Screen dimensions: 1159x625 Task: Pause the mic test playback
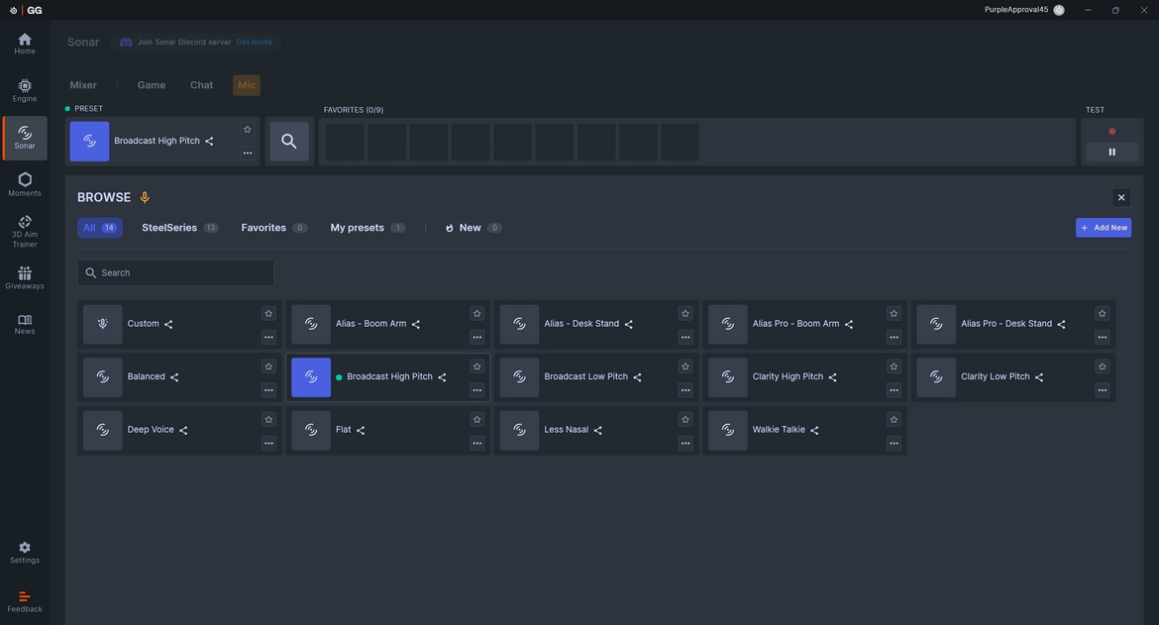(1111, 153)
